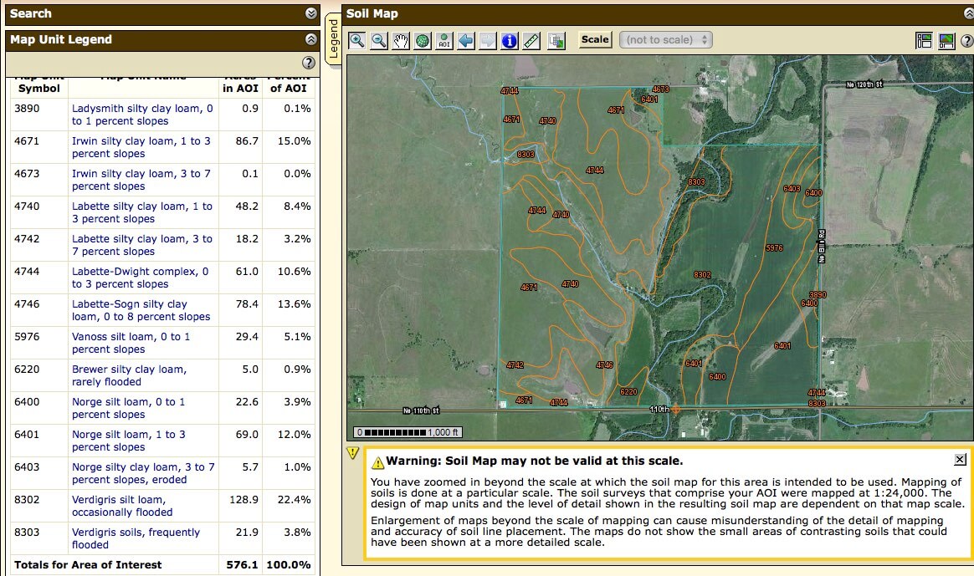
Task: Go back to previous map extent
Action: point(466,40)
